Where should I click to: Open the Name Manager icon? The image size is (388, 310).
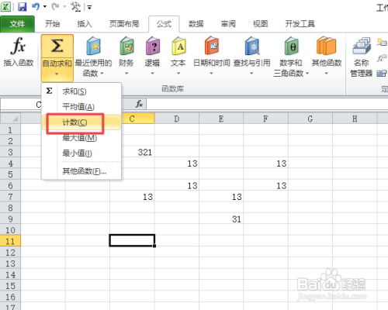point(361,46)
